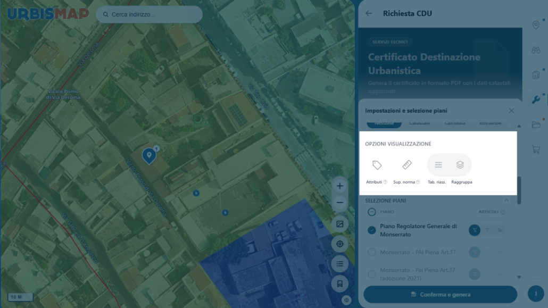Image resolution: width=548 pixels, height=308 pixels.
Task: Open the location pin sidebar section
Action: [x=536, y=25]
